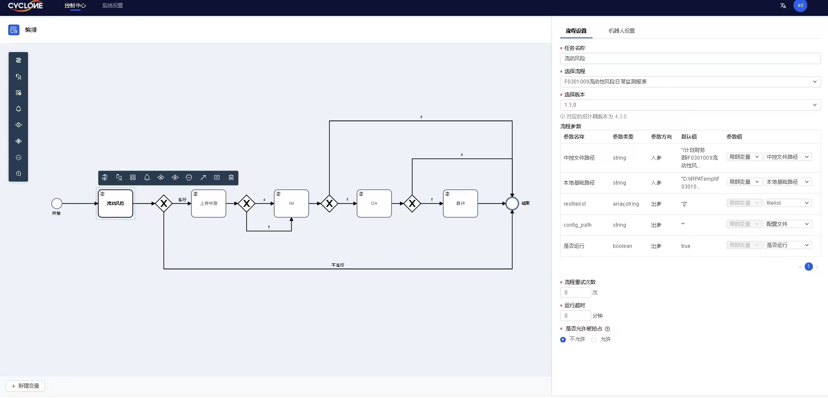Click the help icon next to 是否允许被抢占
Viewport: 828px width, 398px height.
[x=608, y=329]
